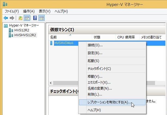Viewport: 167px width, 115px height.
Task: Click the 仮想マシン(I) section header
Action: (x=107, y=29)
